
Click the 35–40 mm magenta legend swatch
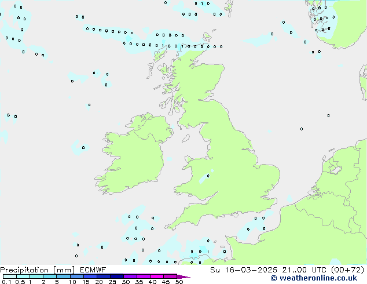143,276
